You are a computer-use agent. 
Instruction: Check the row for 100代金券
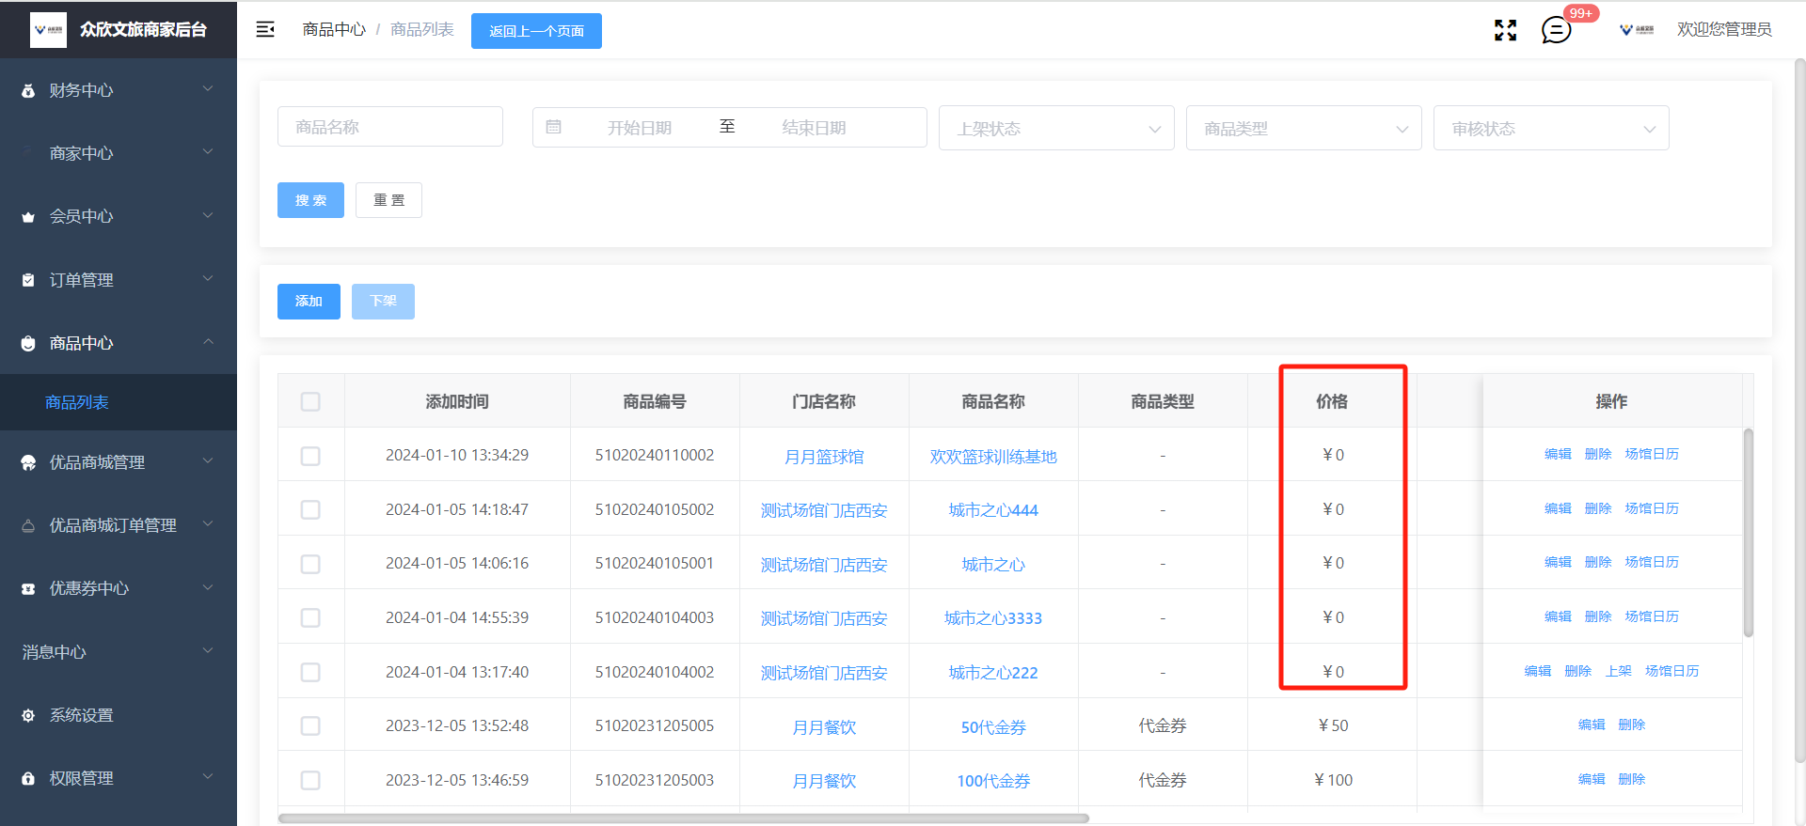pos(310,780)
